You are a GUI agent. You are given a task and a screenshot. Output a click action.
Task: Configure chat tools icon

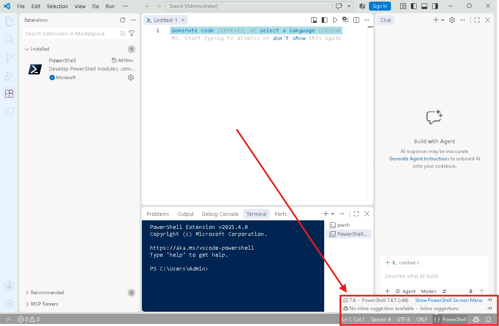[x=445, y=291]
